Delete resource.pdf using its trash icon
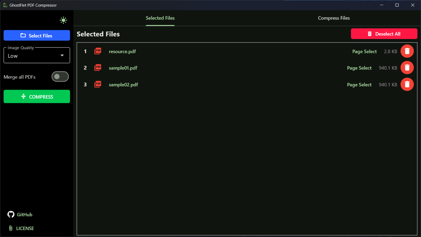The width and height of the screenshot is (421, 237). (407, 51)
